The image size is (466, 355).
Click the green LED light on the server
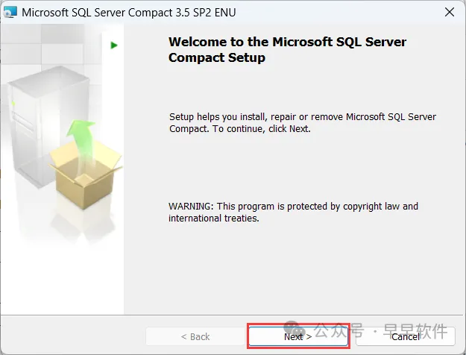pyautogui.click(x=13, y=104)
